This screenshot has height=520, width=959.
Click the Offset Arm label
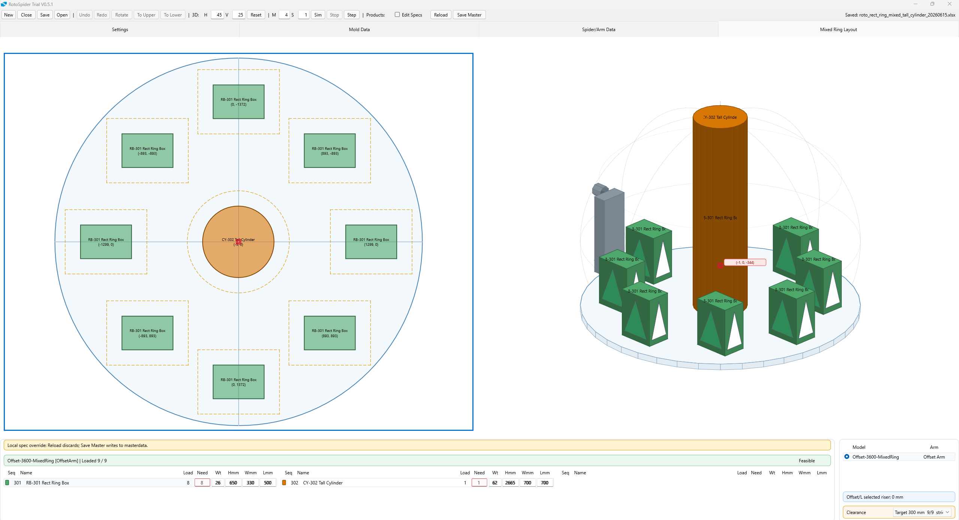(934, 457)
